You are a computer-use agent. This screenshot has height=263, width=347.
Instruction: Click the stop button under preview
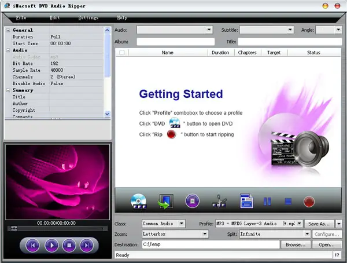tap(69, 245)
